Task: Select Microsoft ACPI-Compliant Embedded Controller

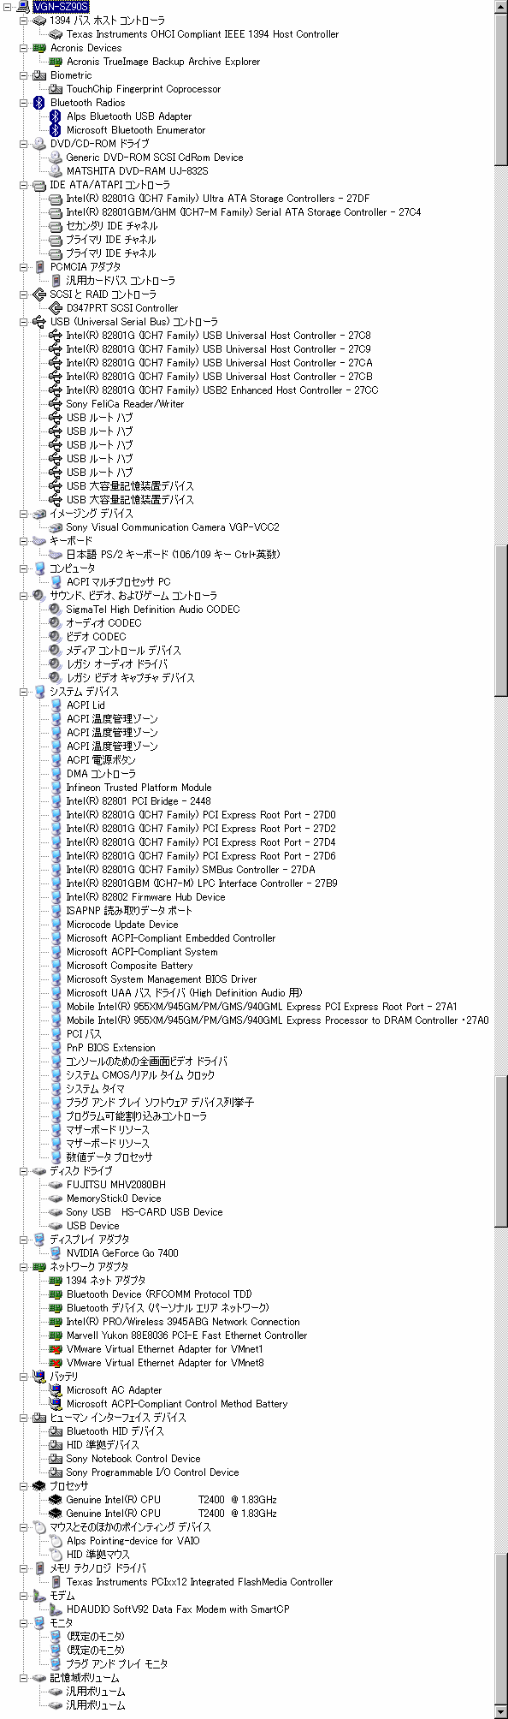Action: point(171,938)
